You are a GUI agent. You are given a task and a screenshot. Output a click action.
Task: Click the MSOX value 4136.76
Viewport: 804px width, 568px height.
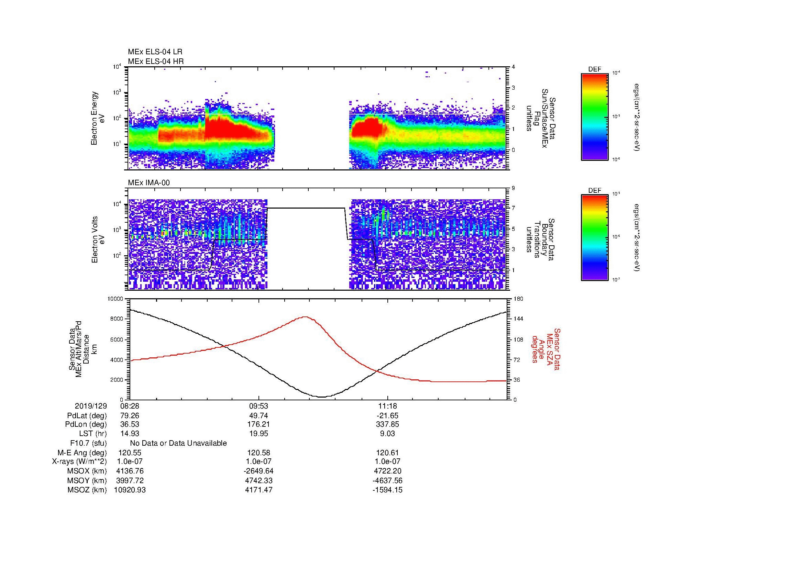click(x=130, y=471)
